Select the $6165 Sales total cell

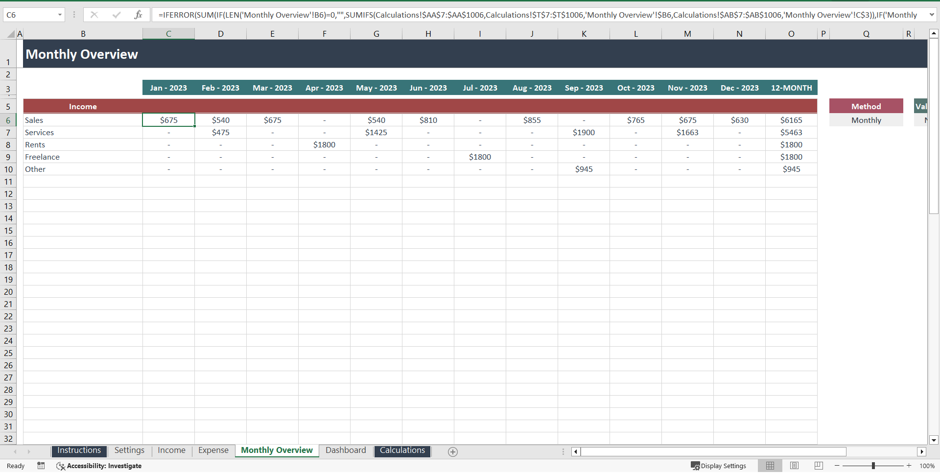tap(791, 120)
